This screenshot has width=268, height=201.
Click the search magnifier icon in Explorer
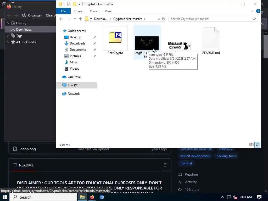[254, 19]
